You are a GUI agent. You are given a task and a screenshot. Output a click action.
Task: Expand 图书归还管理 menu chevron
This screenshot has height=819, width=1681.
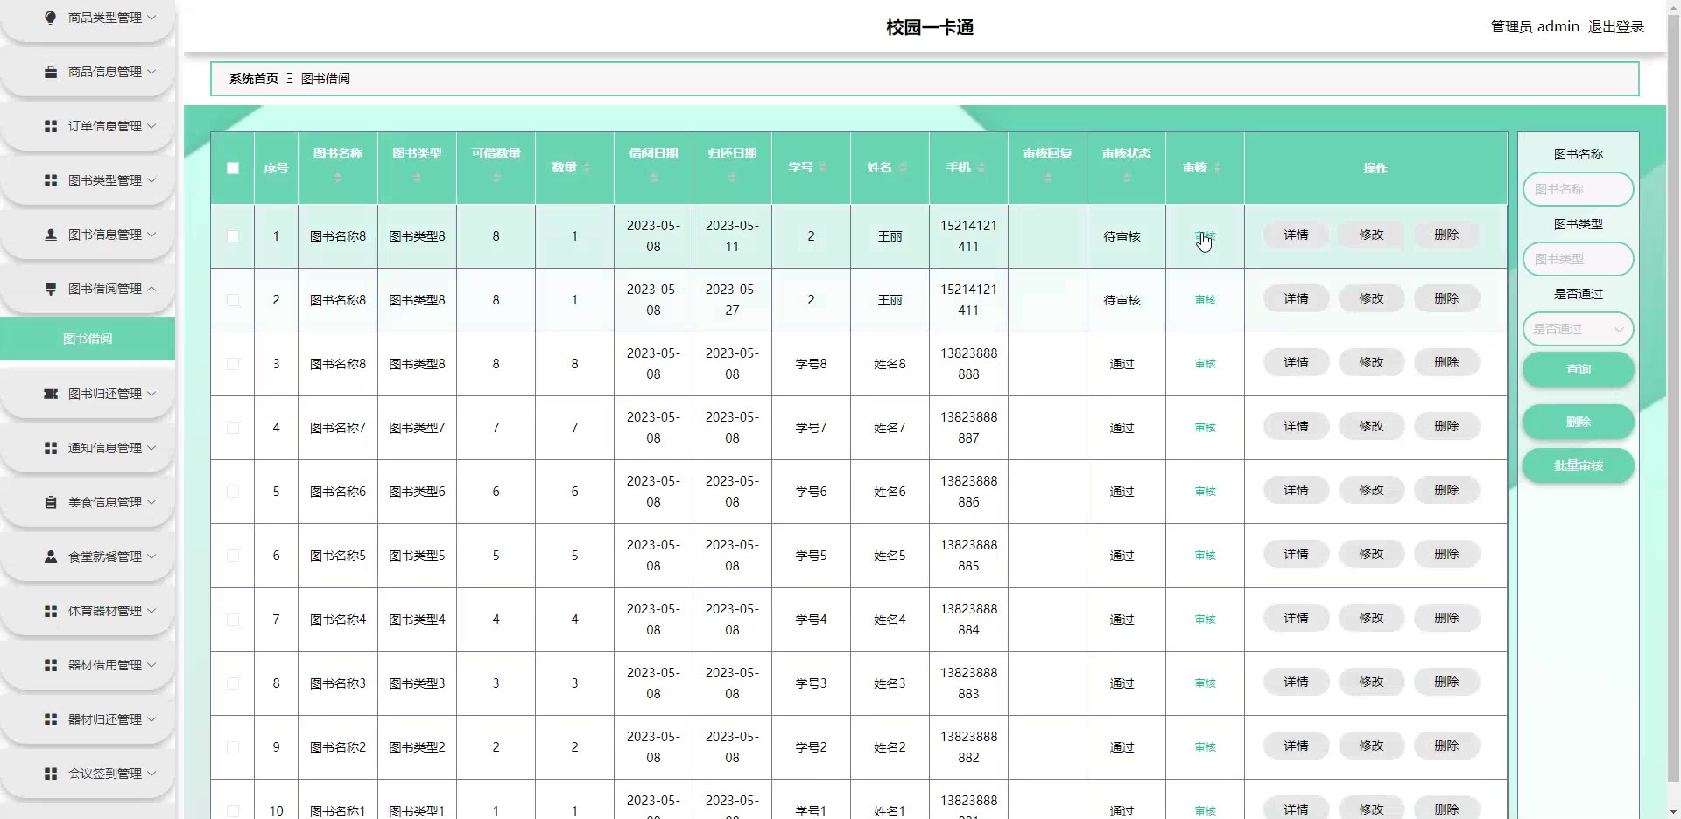151,394
